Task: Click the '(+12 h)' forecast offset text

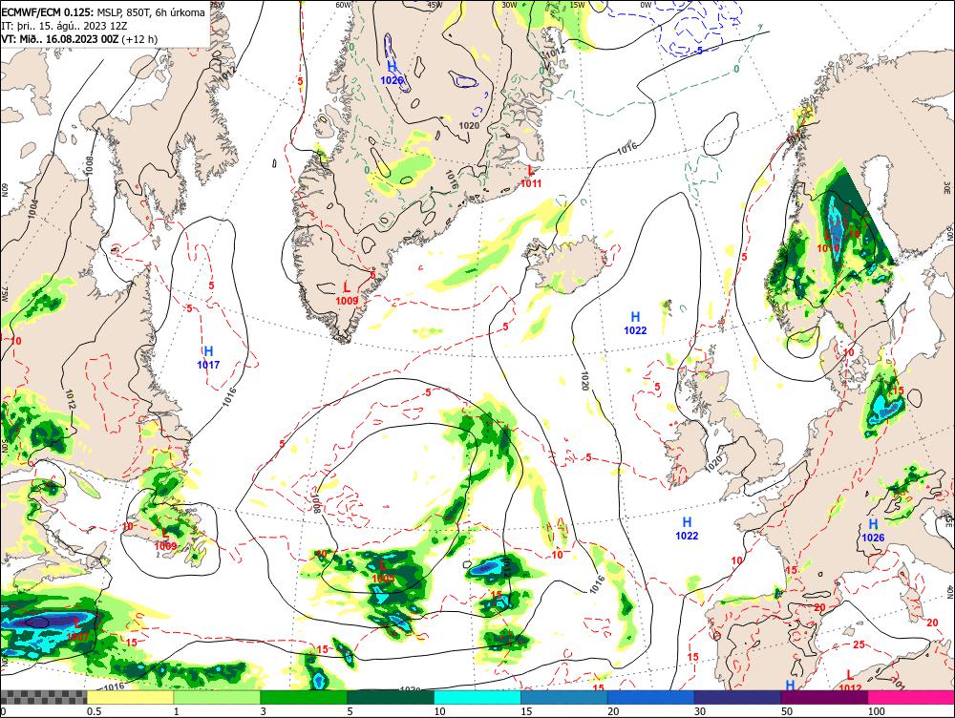Action: tap(139, 39)
